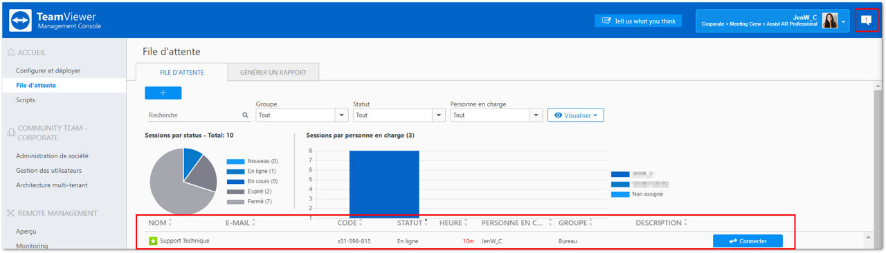Expand the account menu arrow
Image resolution: width=886 pixels, height=253 pixels.
click(844, 21)
